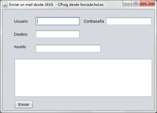Viewport: 157px width, 113px height.
Task: Minimize the mail sender window
Action: pos(127,3)
